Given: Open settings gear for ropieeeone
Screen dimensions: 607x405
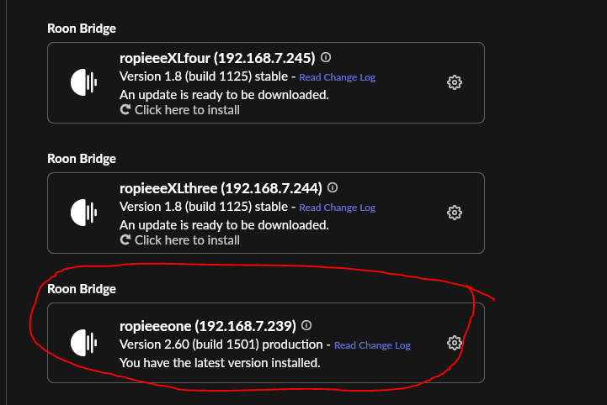Looking at the screenshot, I should pos(455,343).
